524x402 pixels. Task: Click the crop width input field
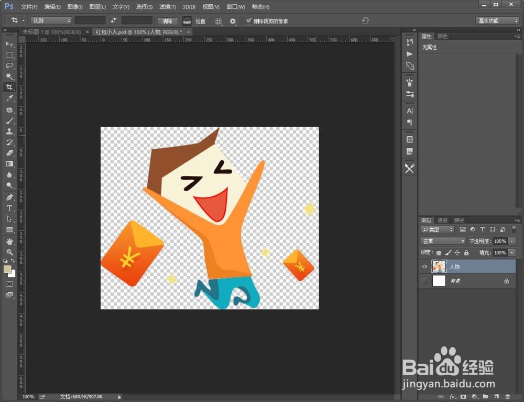(90, 21)
